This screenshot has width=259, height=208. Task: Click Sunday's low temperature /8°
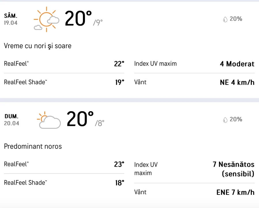click(100, 123)
